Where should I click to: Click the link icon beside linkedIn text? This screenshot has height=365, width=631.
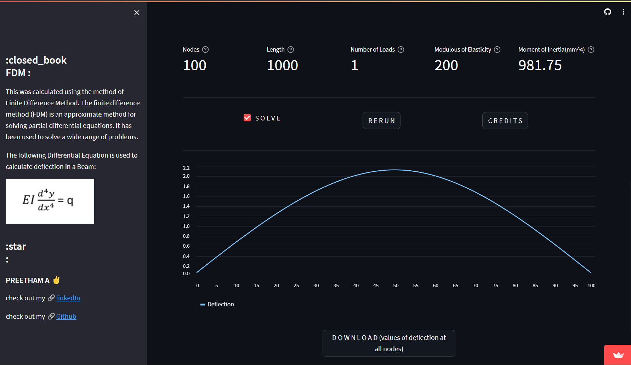point(51,298)
